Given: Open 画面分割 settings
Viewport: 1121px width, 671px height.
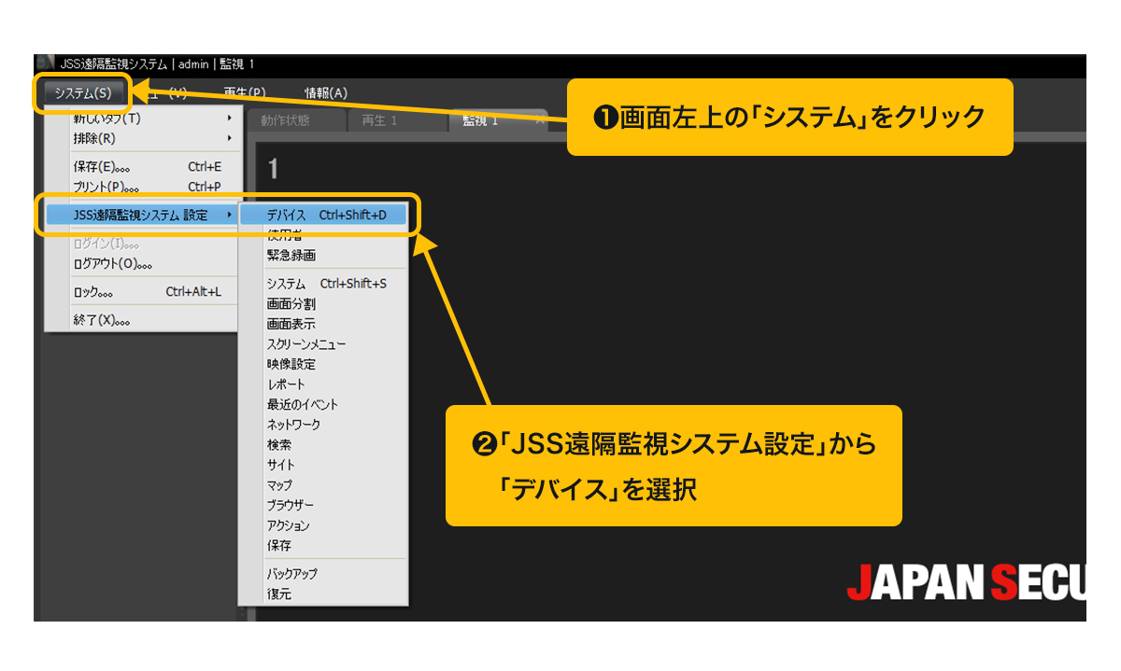Looking at the screenshot, I should click(323, 304).
